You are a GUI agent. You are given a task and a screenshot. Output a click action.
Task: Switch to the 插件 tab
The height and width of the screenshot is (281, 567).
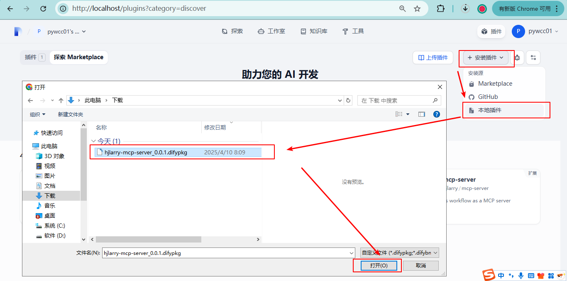pyautogui.click(x=34, y=58)
